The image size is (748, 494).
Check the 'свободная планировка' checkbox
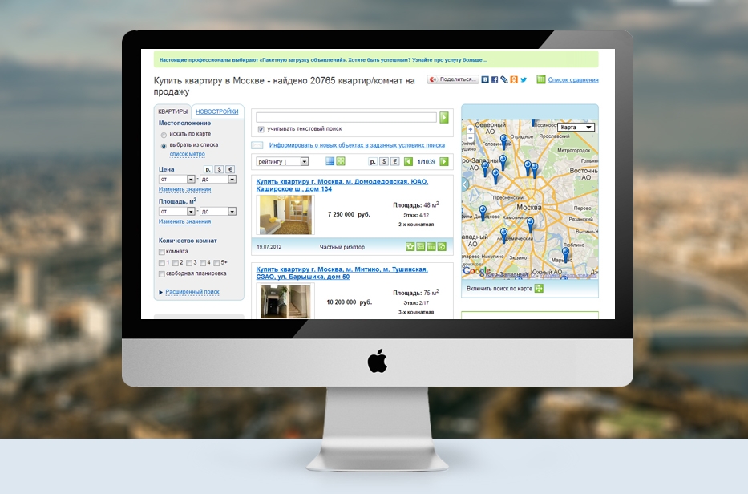[x=162, y=273]
